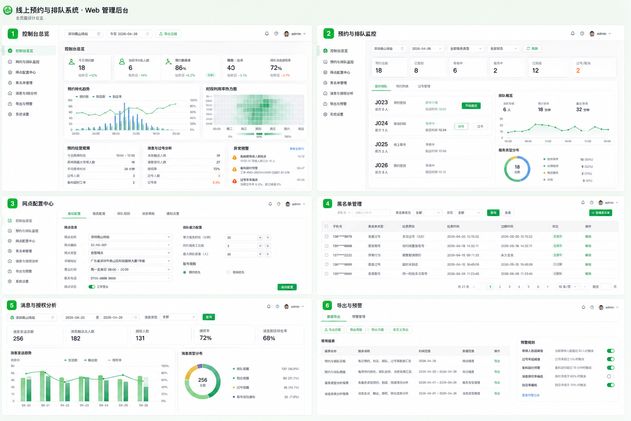Viewport: 631px width, 421px height.
Task: Click the bell icon in 控制台总览 panel
Action: point(267,34)
